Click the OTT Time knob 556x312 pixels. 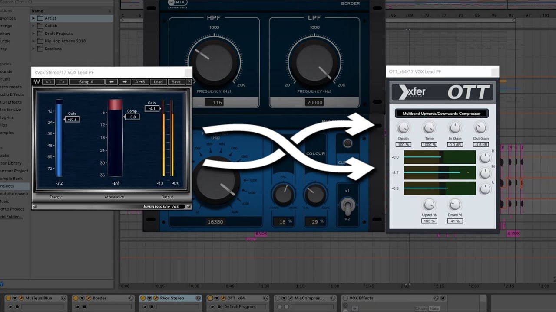[429, 128]
